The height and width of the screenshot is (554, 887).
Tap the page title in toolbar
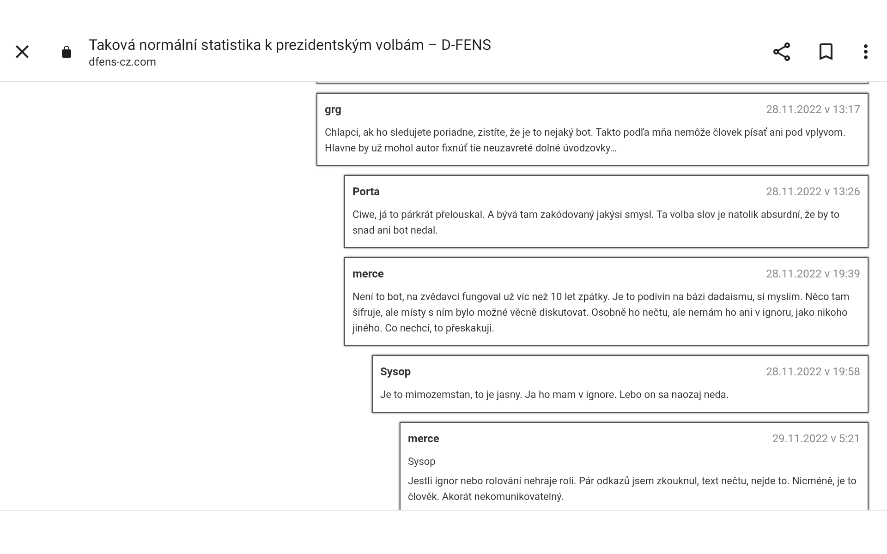(290, 45)
